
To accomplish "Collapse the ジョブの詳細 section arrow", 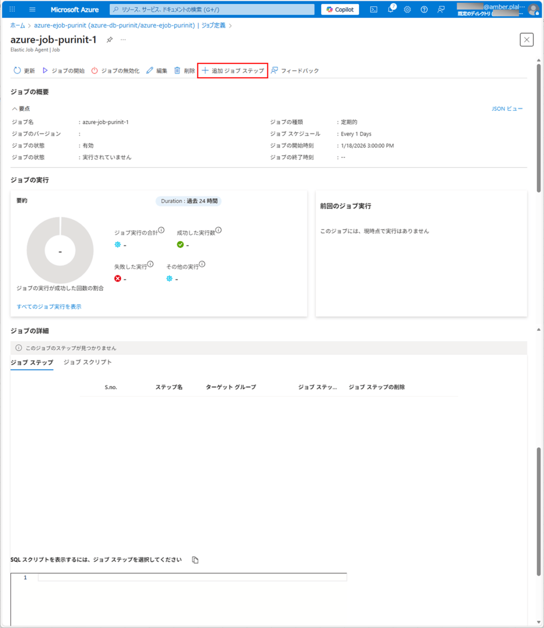I will coord(539,330).
